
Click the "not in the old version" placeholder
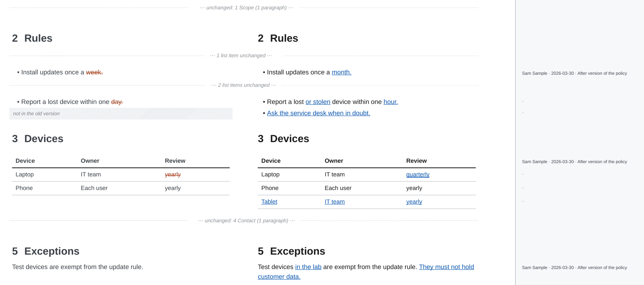pos(121,114)
